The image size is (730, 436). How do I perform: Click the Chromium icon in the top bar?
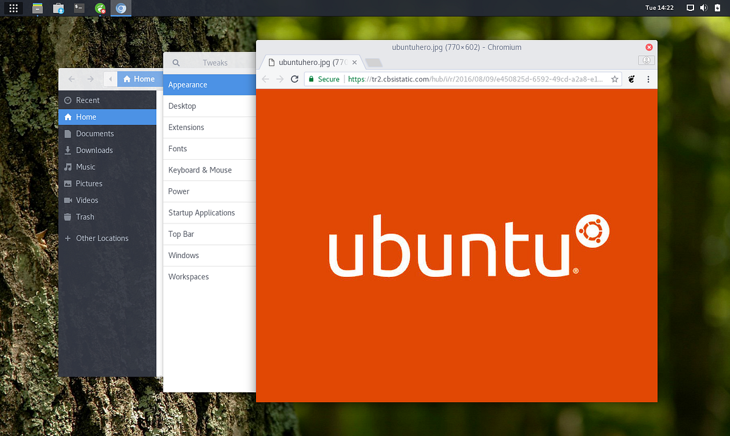120,8
